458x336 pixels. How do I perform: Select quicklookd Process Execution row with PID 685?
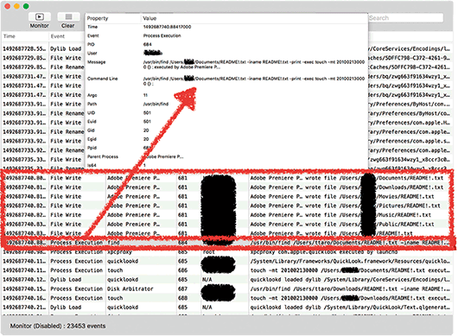coord(227,261)
